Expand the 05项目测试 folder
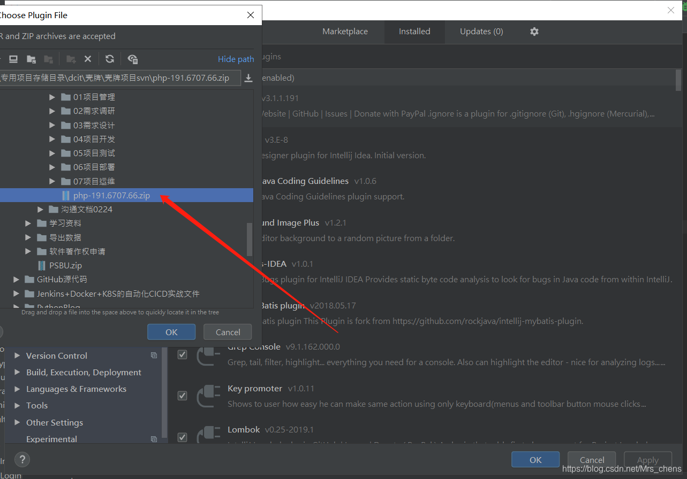This screenshot has height=479, width=687. (52, 153)
